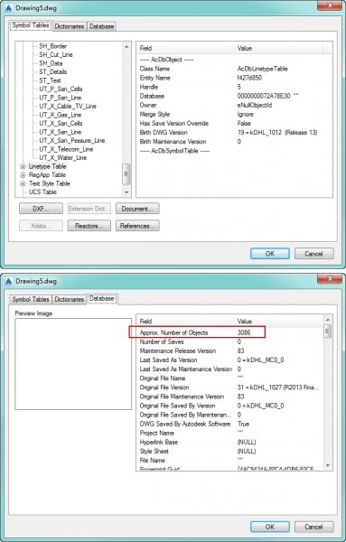346x542 pixels.
Task: Select UT_X_San_Line tree entry
Action: pos(61,132)
